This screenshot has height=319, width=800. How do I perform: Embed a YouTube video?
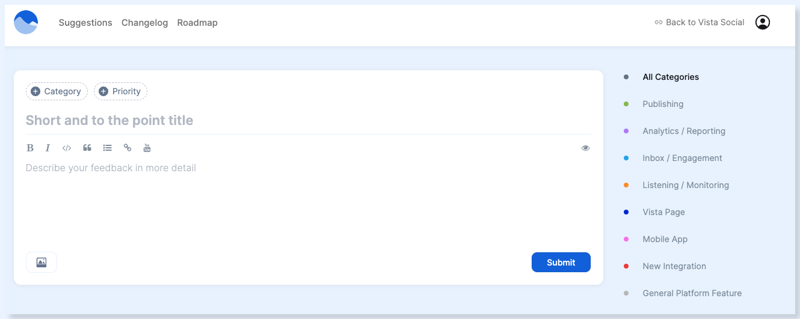point(147,148)
